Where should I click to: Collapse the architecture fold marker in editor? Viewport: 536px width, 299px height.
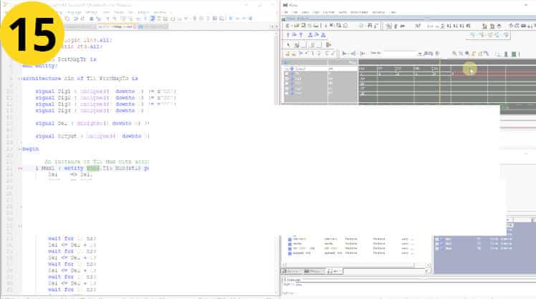(19, 79)
